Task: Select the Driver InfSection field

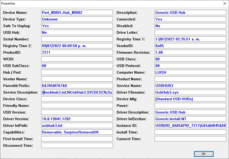Action: tap(190, 119)
